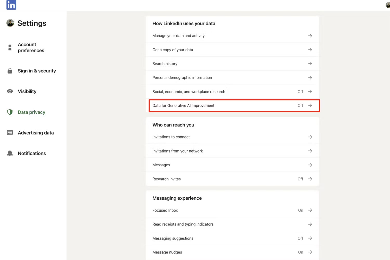Click the profile photo beside Settings heading
390x260 pixels.
[x=10, y=23]
